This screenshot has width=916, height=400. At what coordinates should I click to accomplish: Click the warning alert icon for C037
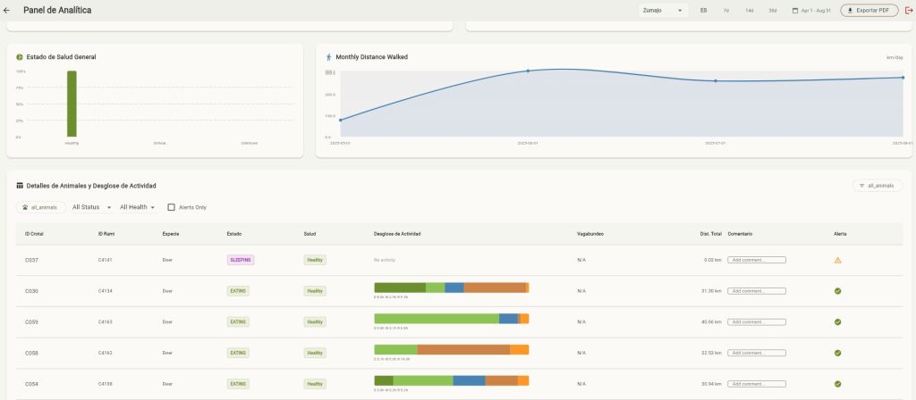(837, 260)
